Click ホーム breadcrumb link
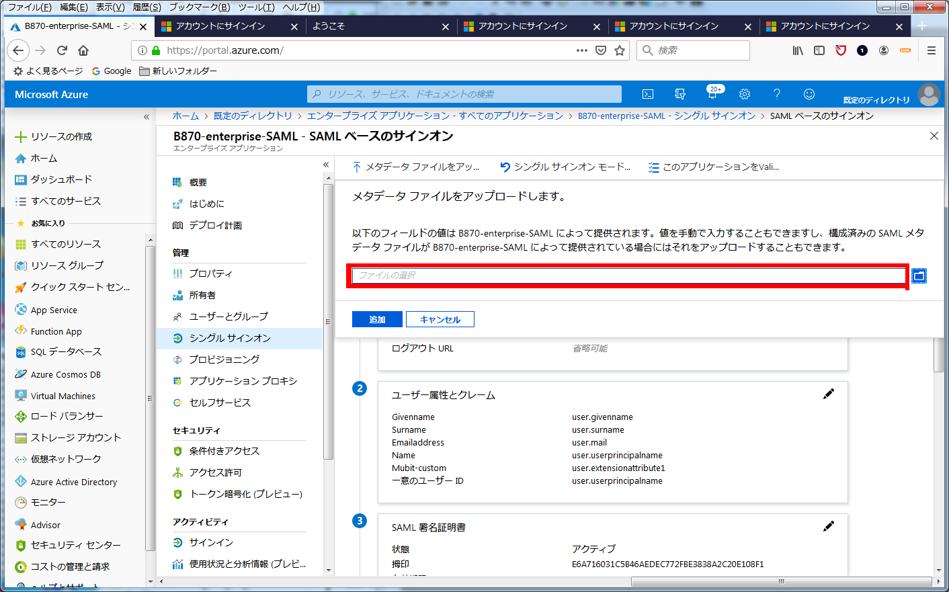The image size is (949, 592). [185, 116]
